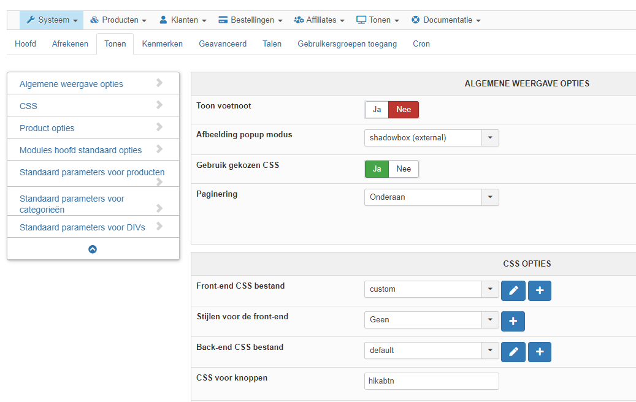Open the Producten menu
The image size is (636, 402).
118,20
